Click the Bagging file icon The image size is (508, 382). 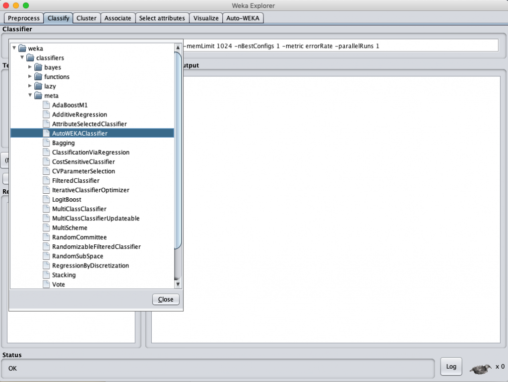pos(46,143)
